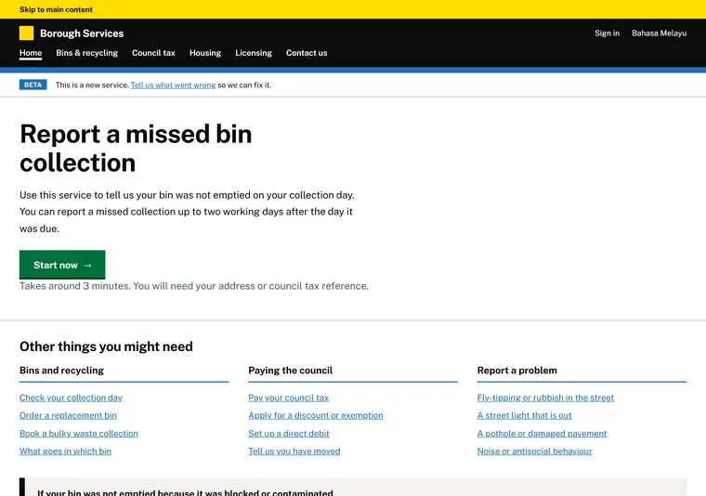The width and height of the screenshot is (706, 496).
Task: Go to the Home navigation item
Action: (31, 53)
